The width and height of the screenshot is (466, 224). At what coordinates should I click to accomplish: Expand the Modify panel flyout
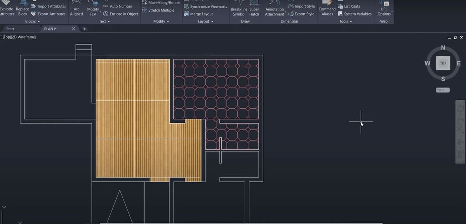pyautogui.click(x=161, y=21)
